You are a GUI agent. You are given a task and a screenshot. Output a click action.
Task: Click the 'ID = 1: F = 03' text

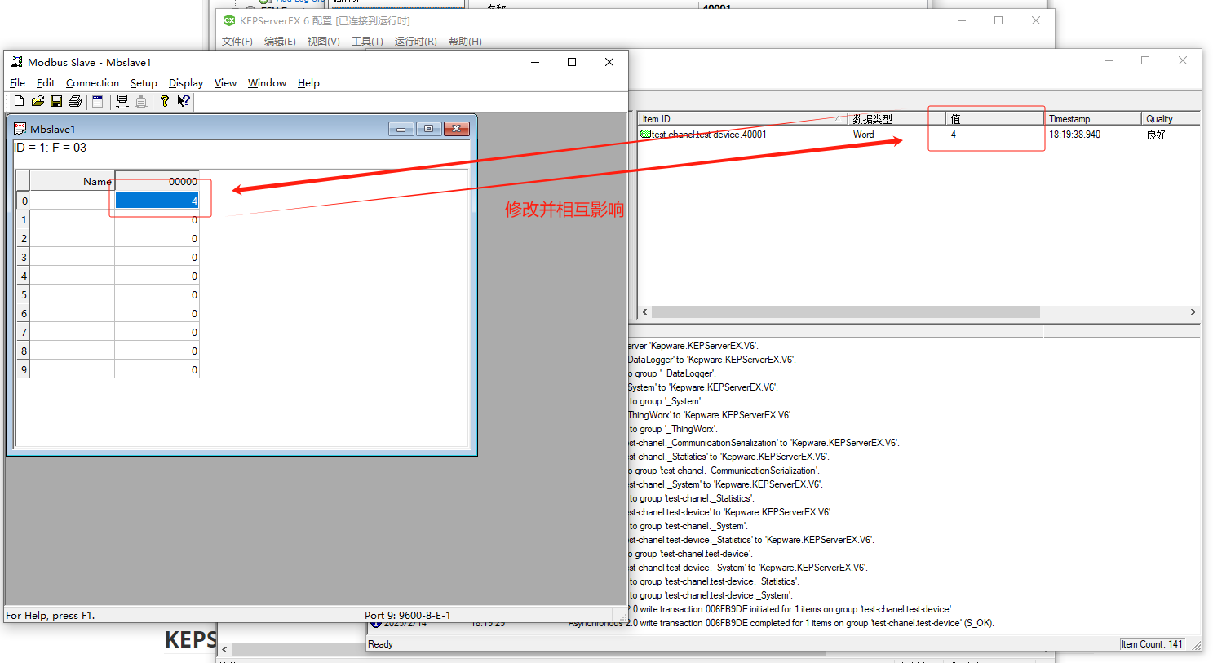pos(51,148)
